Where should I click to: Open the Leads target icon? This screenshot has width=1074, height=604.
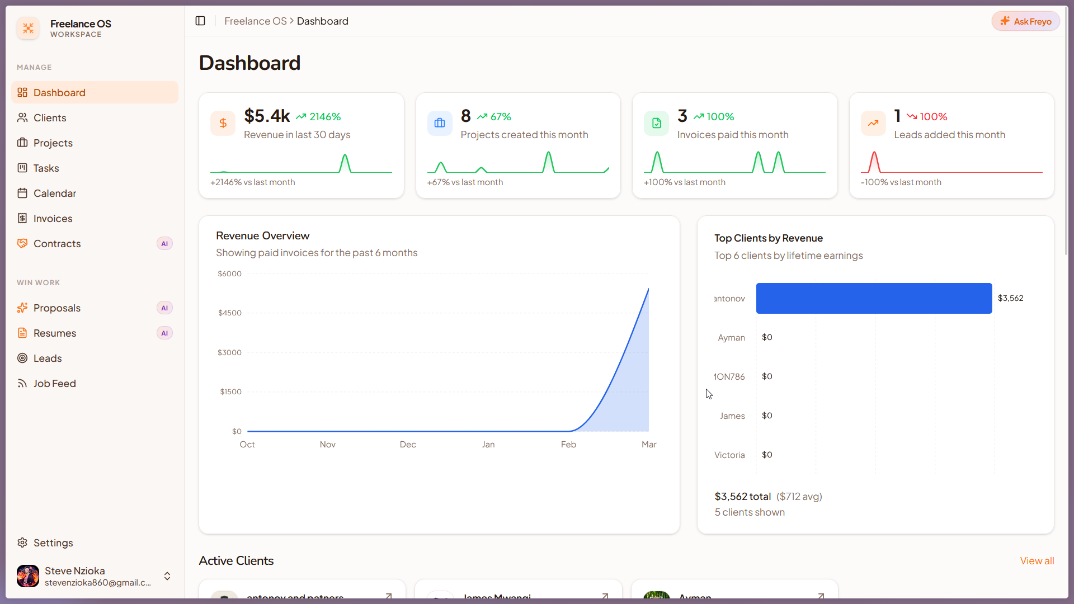pyautogui.click(x=22, y=358)
